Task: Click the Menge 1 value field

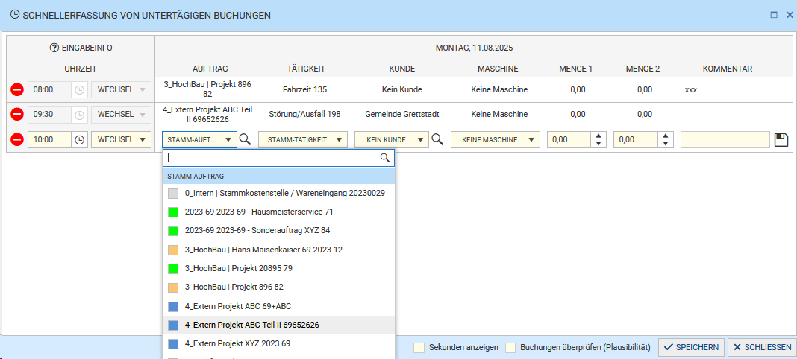Action: [x=569, y=140]
